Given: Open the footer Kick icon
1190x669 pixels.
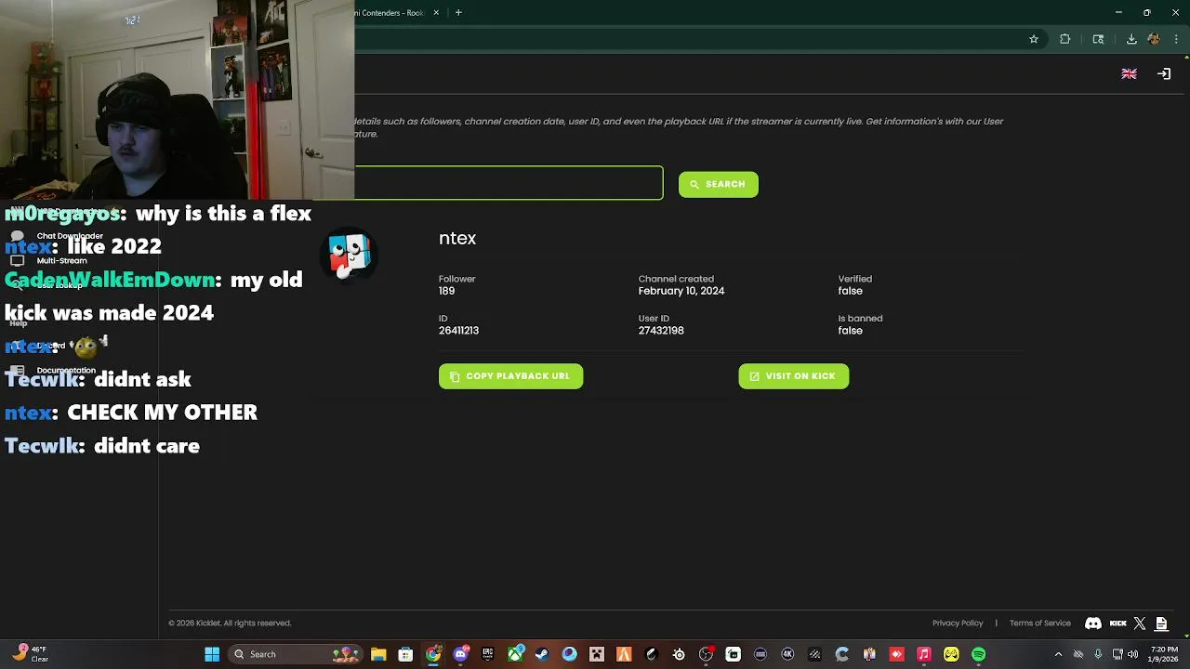Looking at the screenshot, I should (1118, 623).
